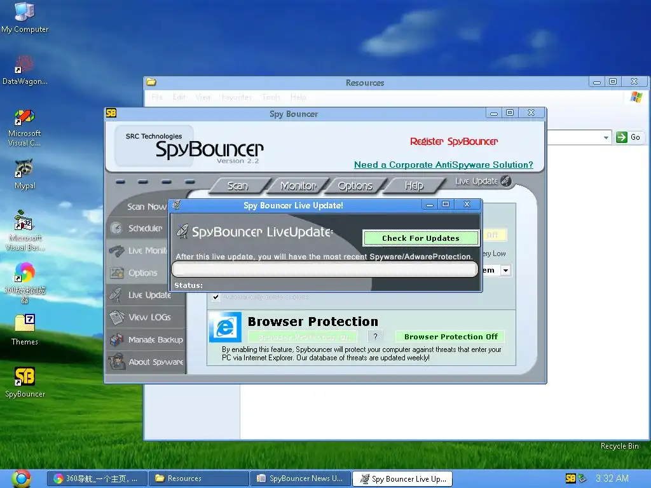Viewport: 651px width, 488px height.
Task: Open the partially hidden dropdown in options panel
Action: (505, 271)
